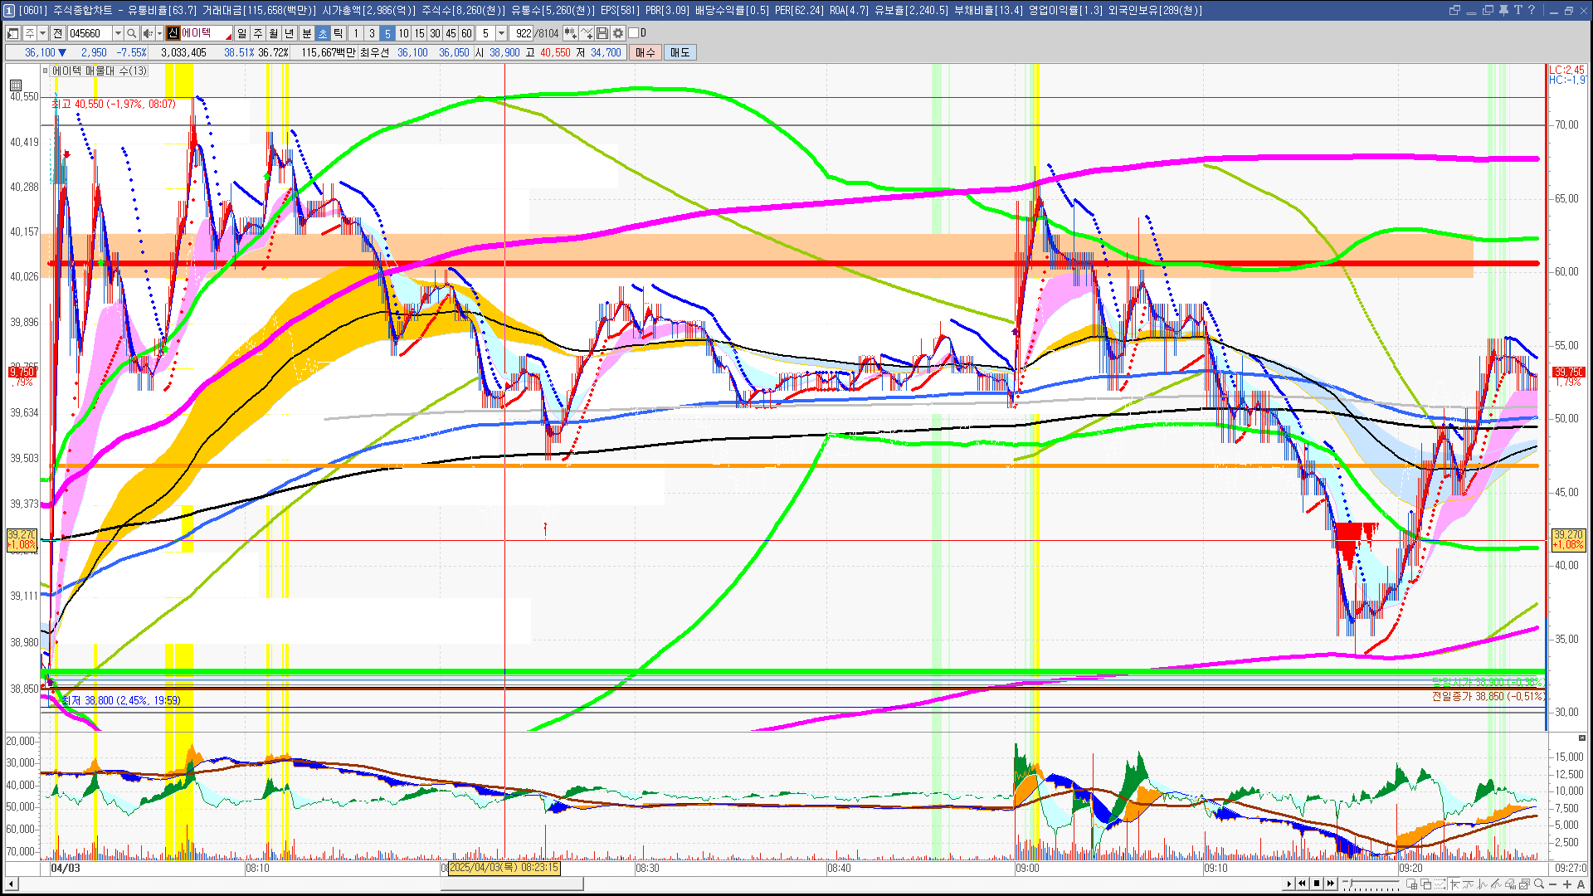This screenshot has width=1593, height=896.
Task: Click the crosshair cursor tool icon
Action: click(x=1455, y=884)
